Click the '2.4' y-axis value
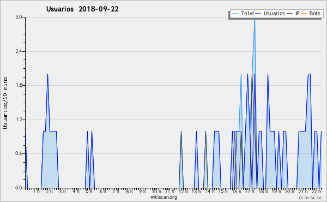327x202 pixels. pos(19,51)
